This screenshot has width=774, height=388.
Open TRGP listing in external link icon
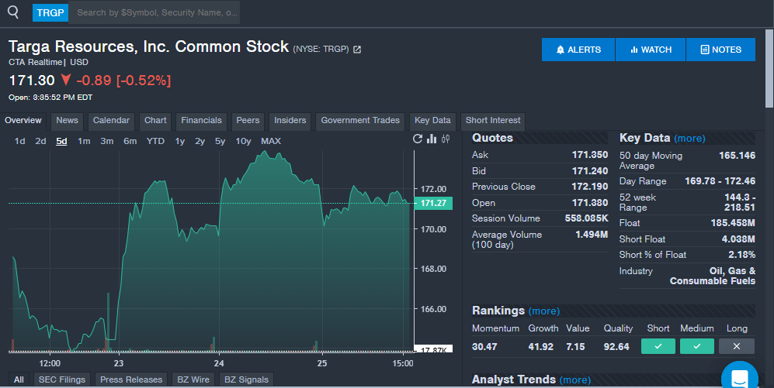click(x=357, y=50)
